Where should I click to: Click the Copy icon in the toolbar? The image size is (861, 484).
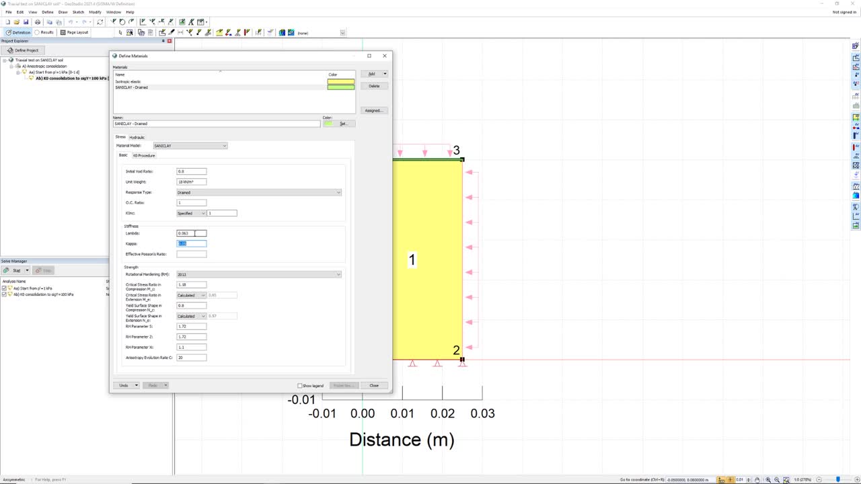[49, 22]
